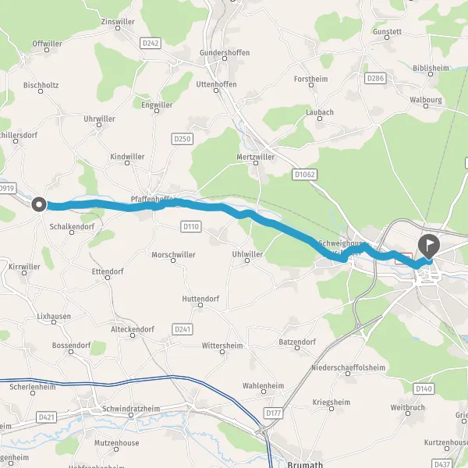468x468 pixels.
Task: Select the D110 road shield
Action: [191, 226]
